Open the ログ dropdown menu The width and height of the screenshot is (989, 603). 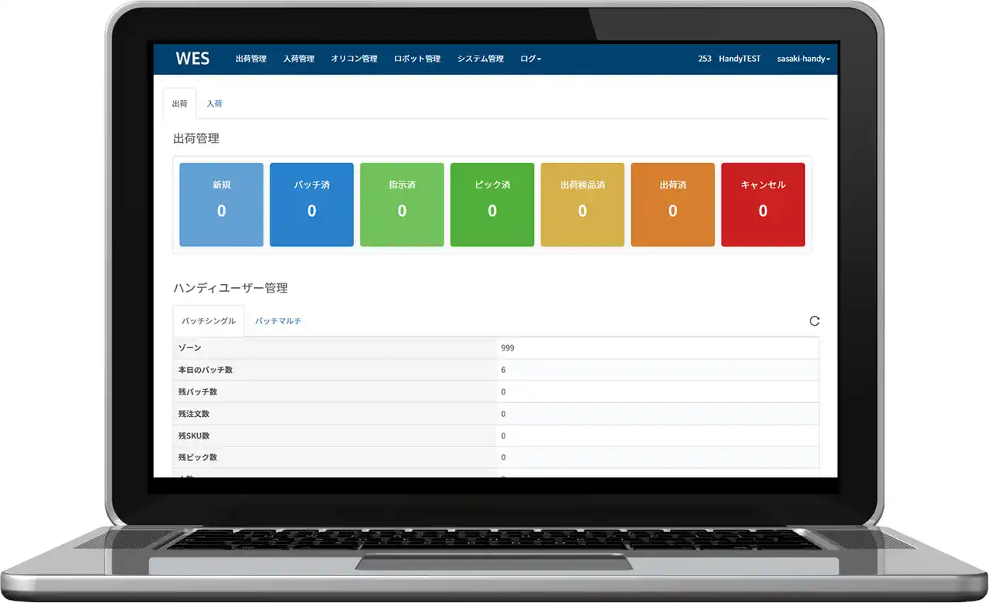tap(530, 59)
